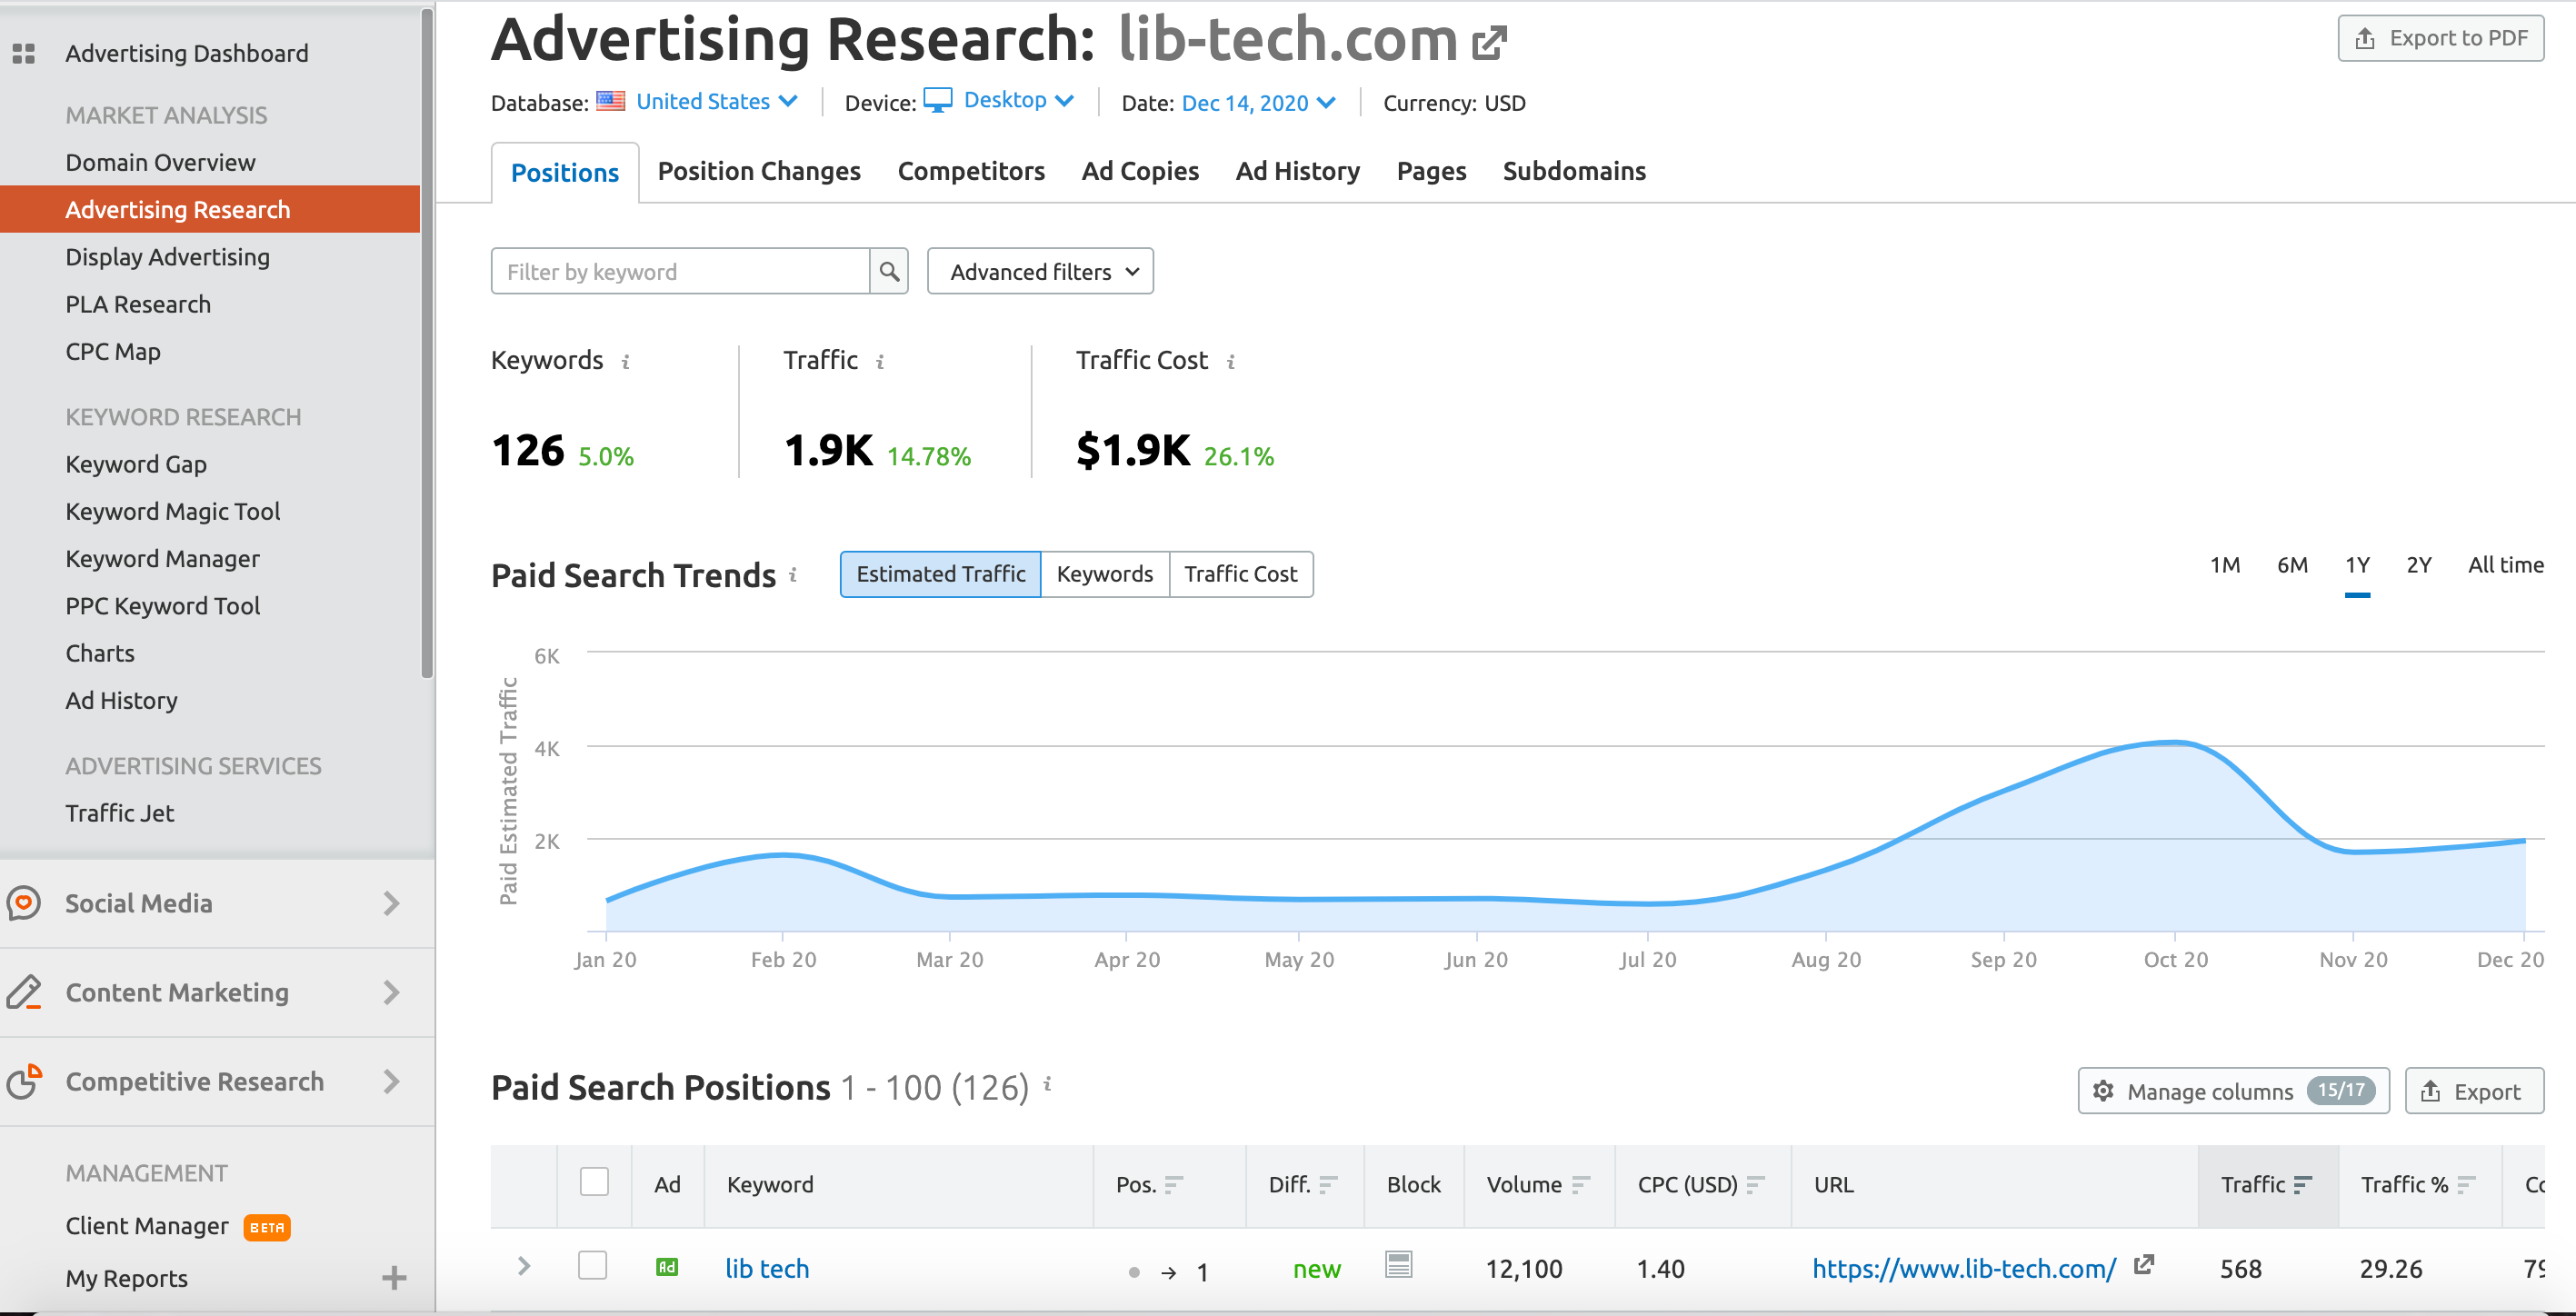Select all rows with header checkbox
The width and height of the screenshot is (2576, 1316).
594,1182
